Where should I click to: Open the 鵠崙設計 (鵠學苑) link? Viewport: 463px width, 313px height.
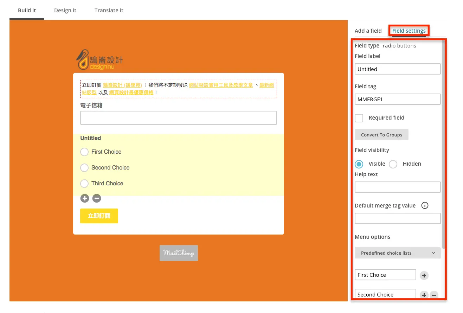(x=122, y=85)
